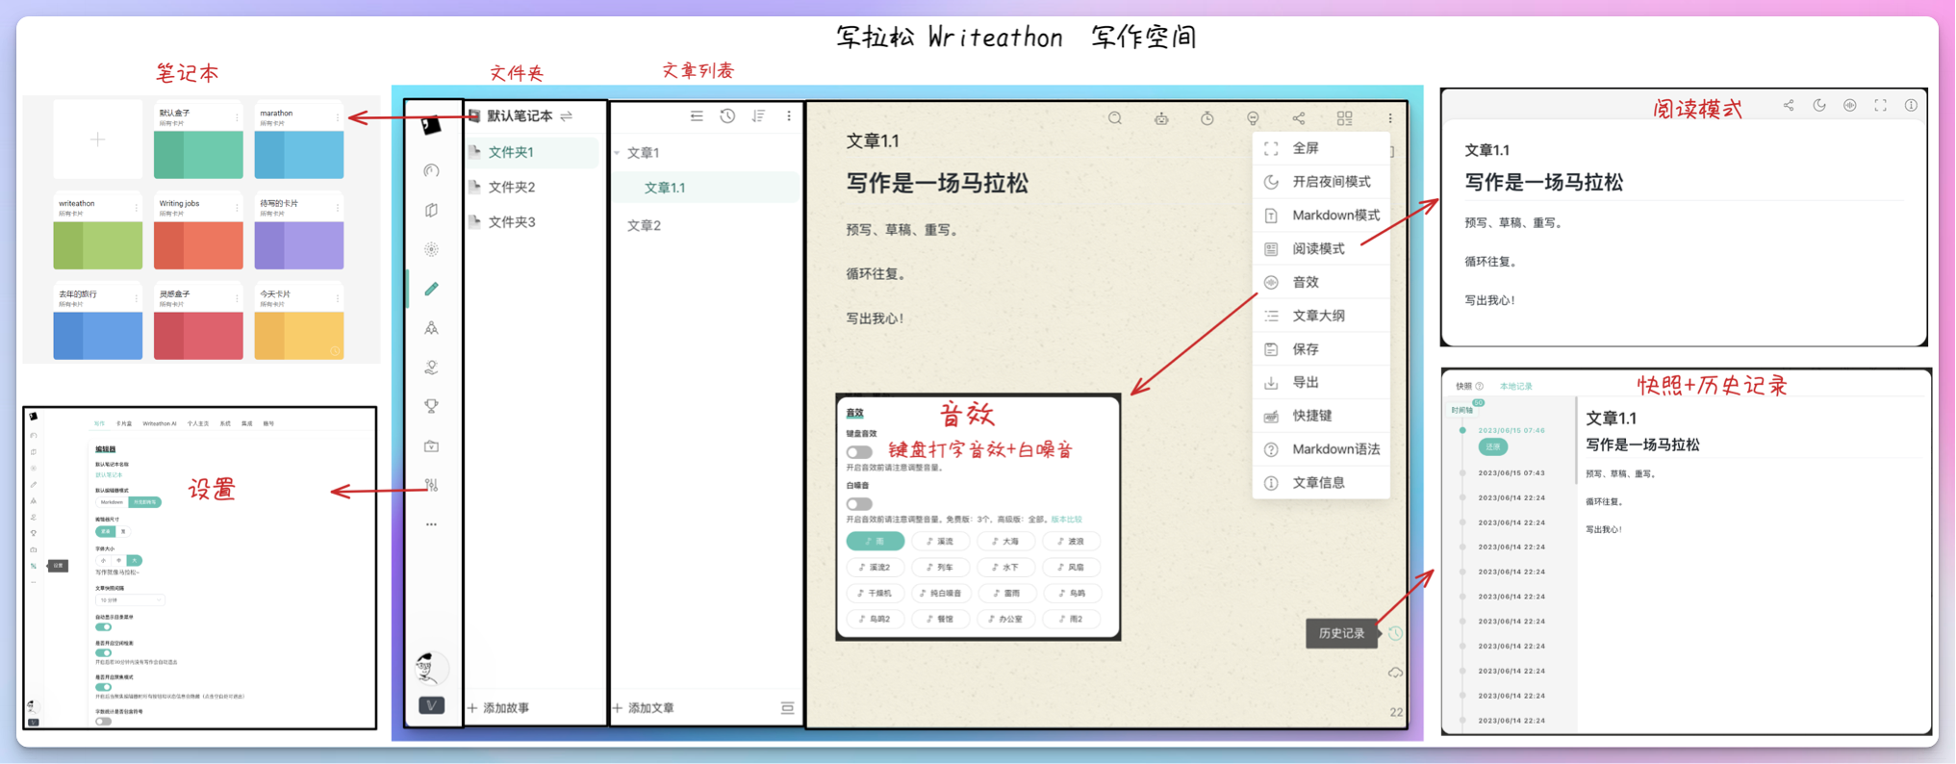Select font size 中 in settings
The image size is (1956, 764).
pos(118,560)
